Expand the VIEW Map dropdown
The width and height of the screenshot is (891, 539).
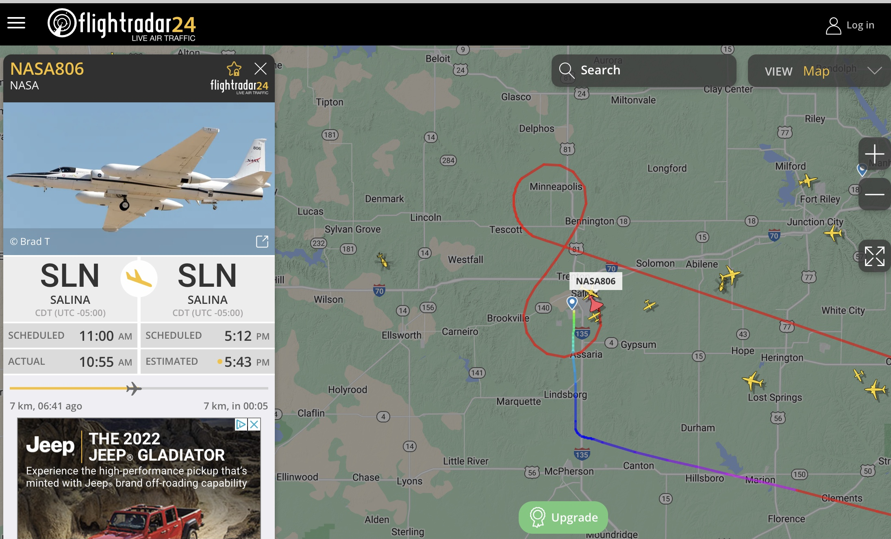click(819, 71)
